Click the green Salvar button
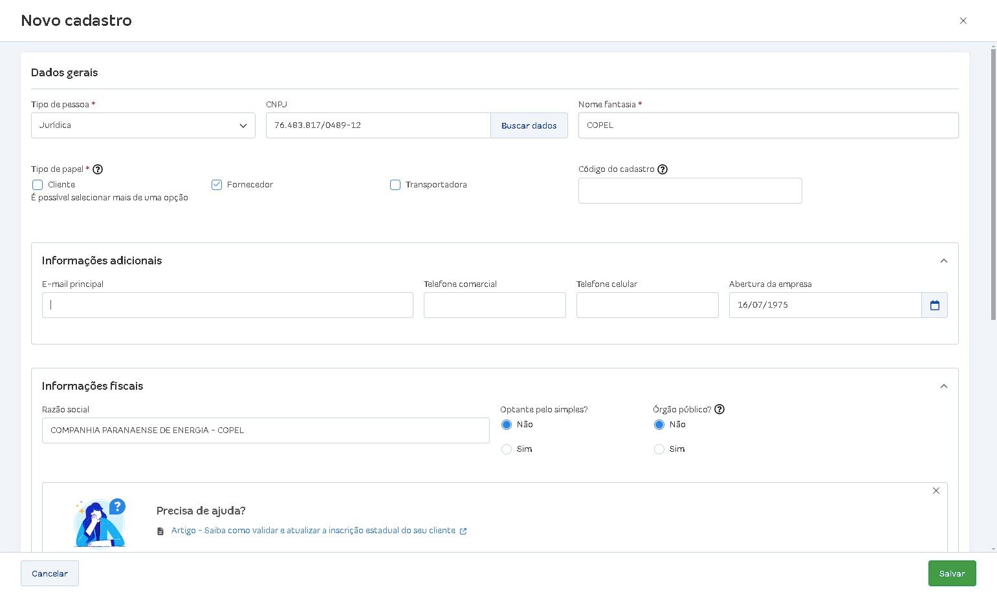Image resolution: width=997 pixels, height=594 pixels. click(952, 573)
